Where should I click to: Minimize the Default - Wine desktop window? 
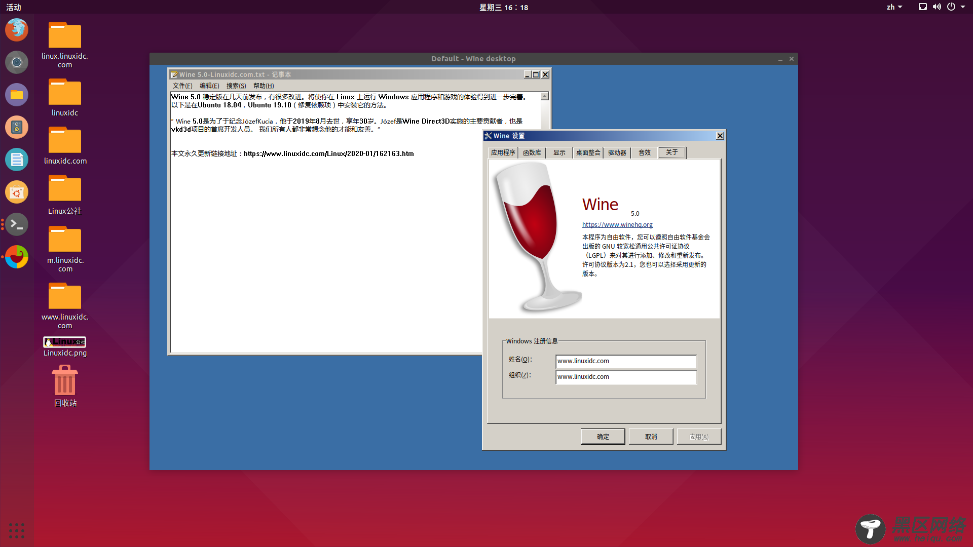tap(780, 59)
